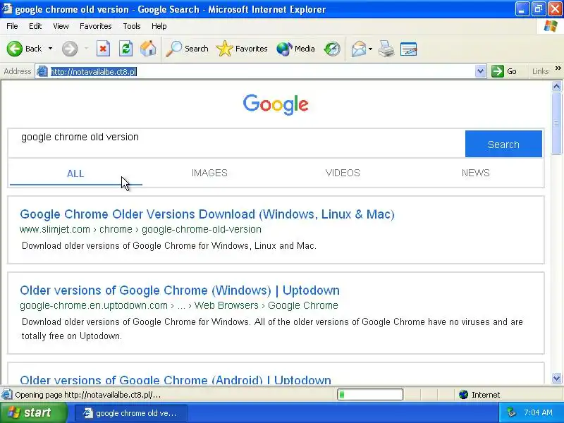564x423 pixels.
Task: Click the Edit page toolbar icon
Action: (x=409, y=49)
